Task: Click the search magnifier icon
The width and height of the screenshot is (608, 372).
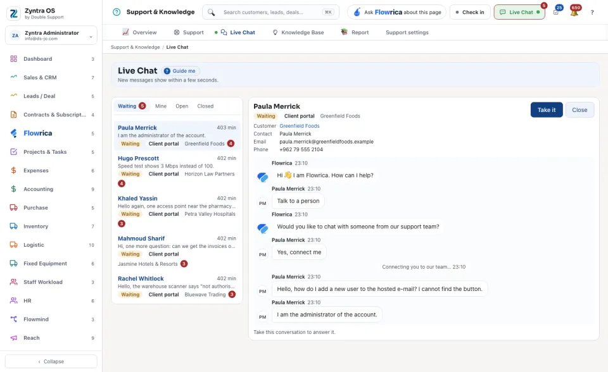Action: coord(211,13)
